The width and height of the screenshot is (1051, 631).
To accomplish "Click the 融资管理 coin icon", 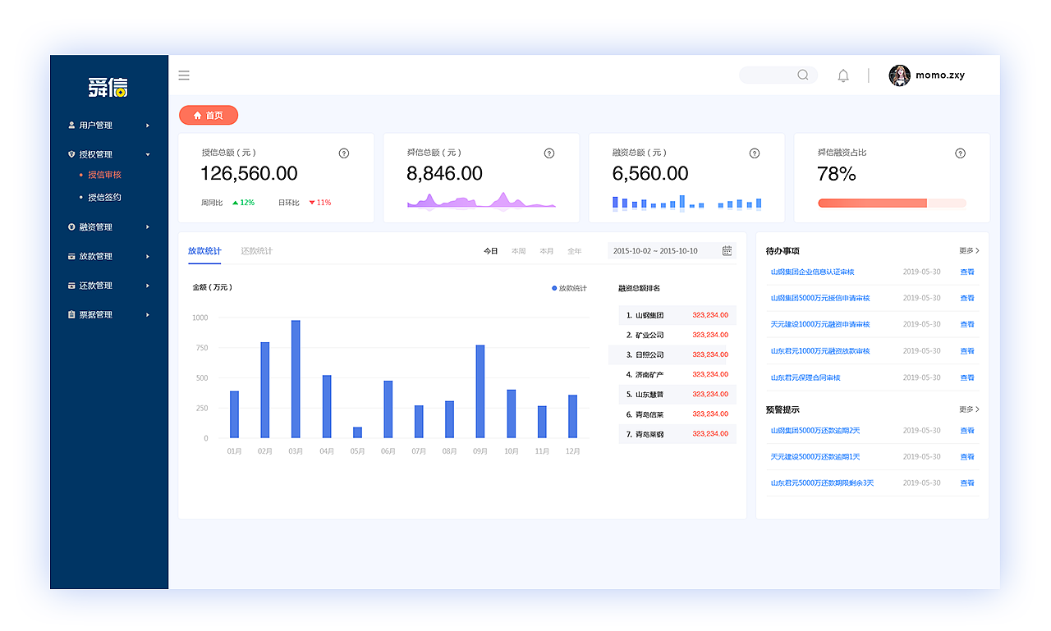I will click(x=71, y=227).
